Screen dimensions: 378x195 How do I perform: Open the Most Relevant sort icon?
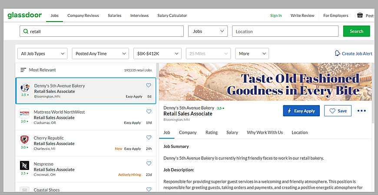[23, 70]
